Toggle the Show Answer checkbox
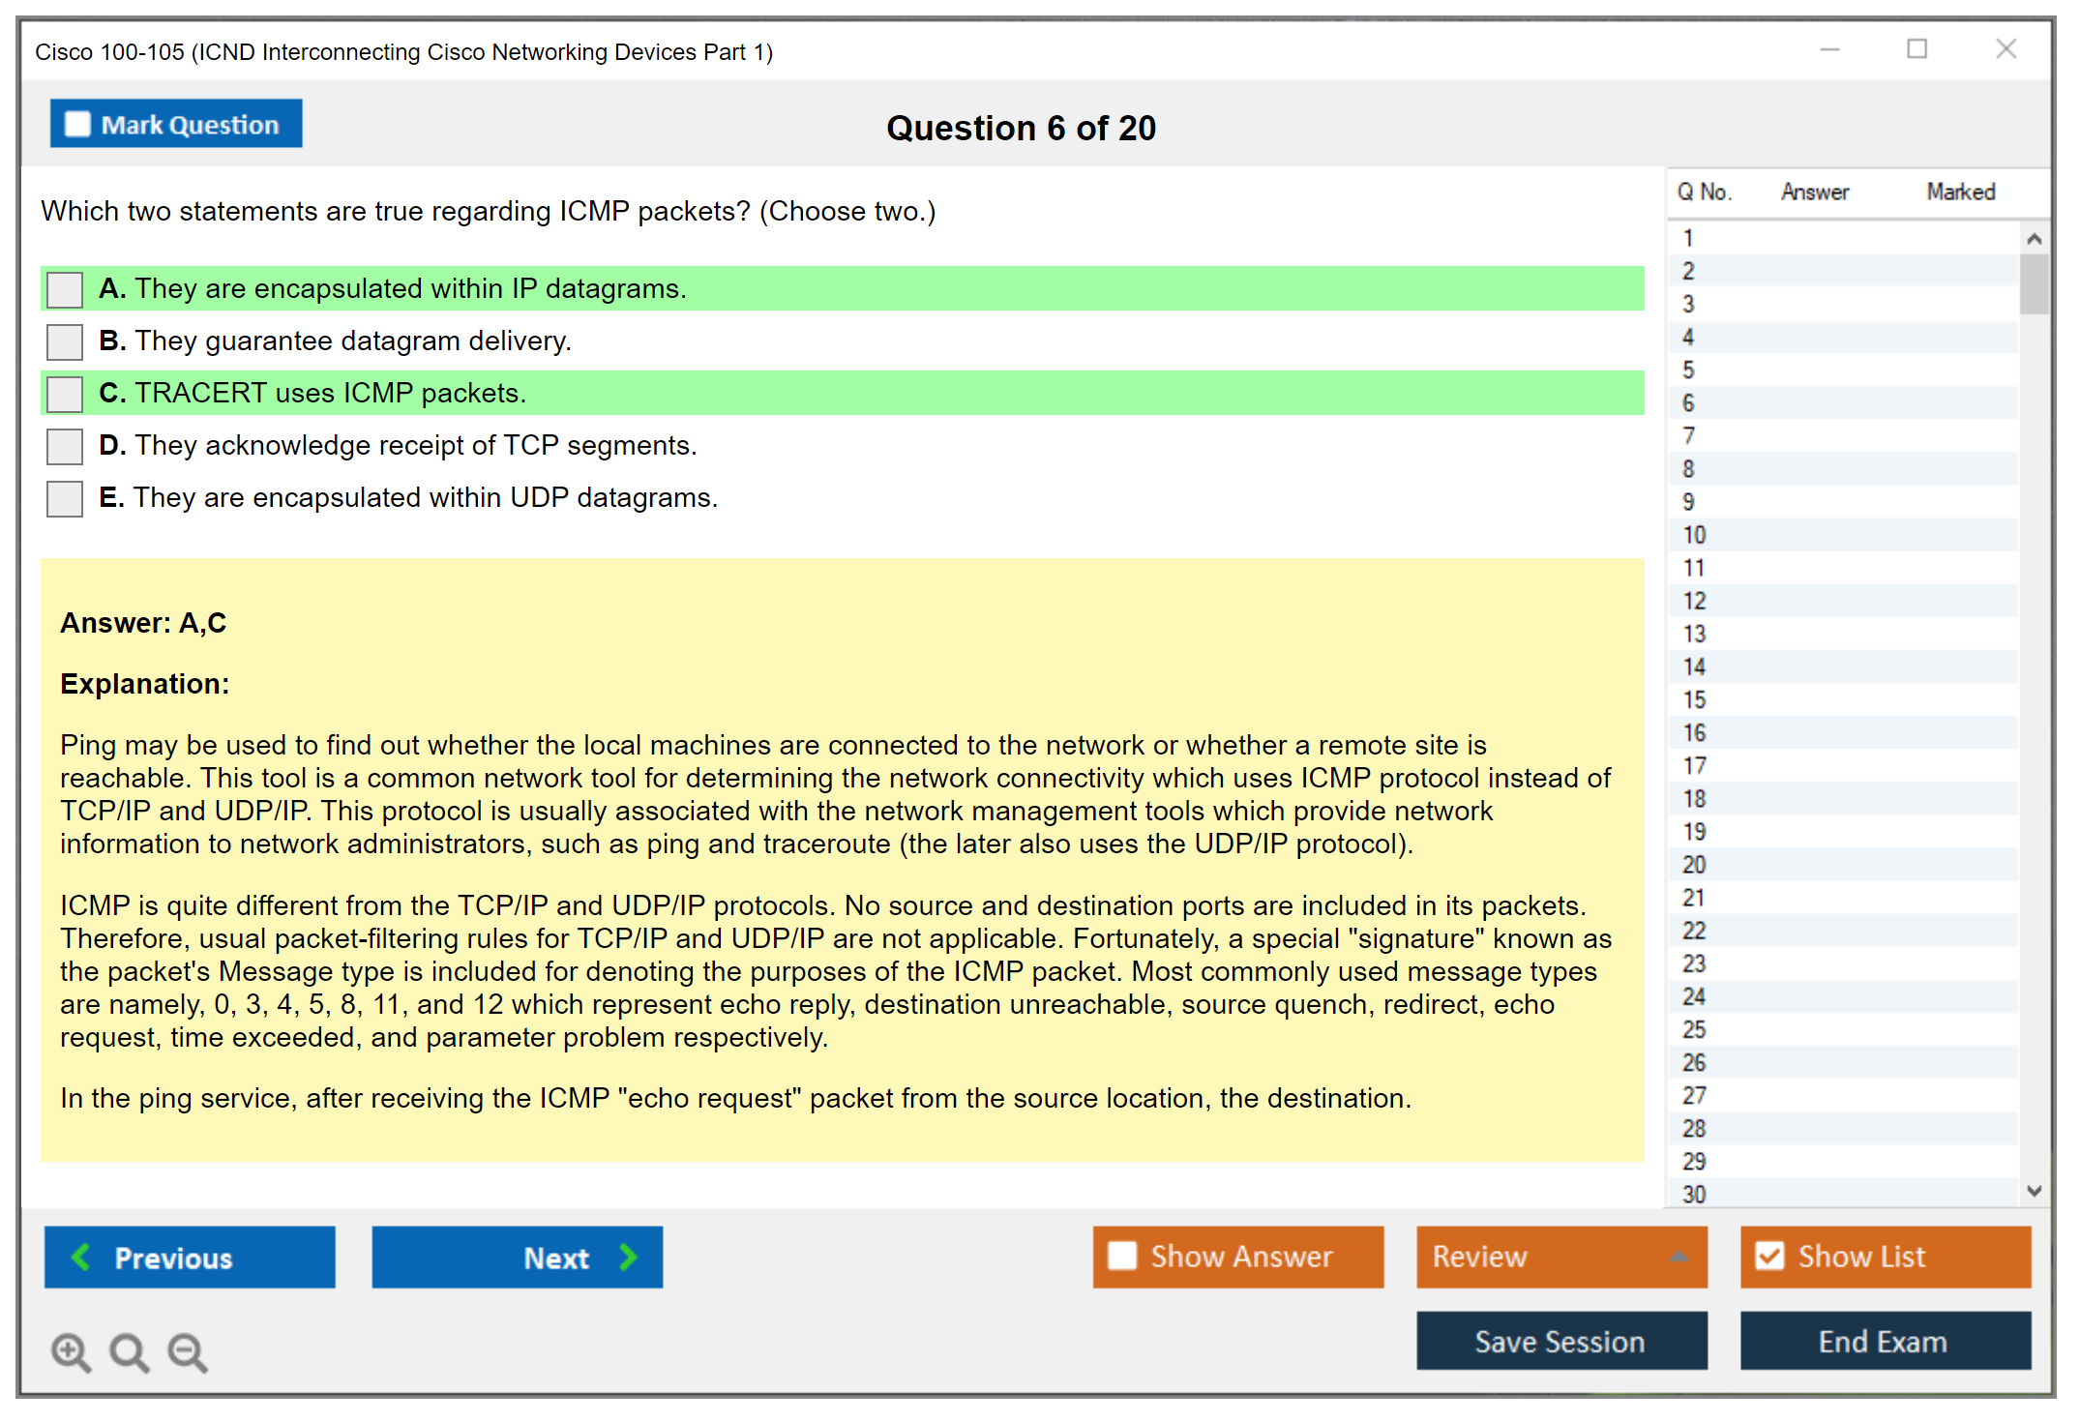Image resolution: width=2080 pixels, height=1422 pixels. (1122, 1256)
